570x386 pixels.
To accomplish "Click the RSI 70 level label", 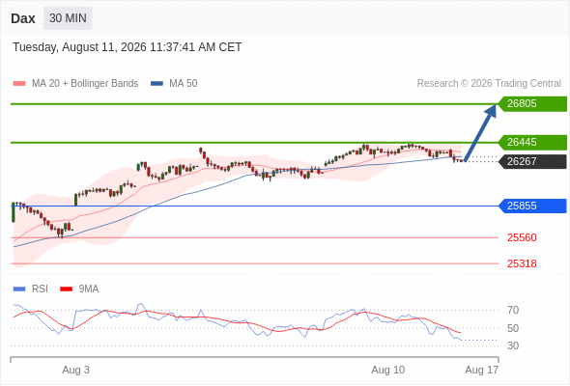I will pos(513,310).
